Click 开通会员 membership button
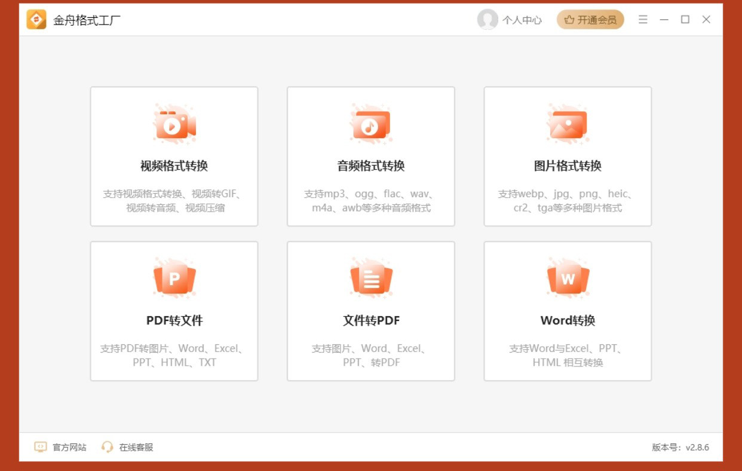This screenshot has width=742, height=471. tap(590, 20)
